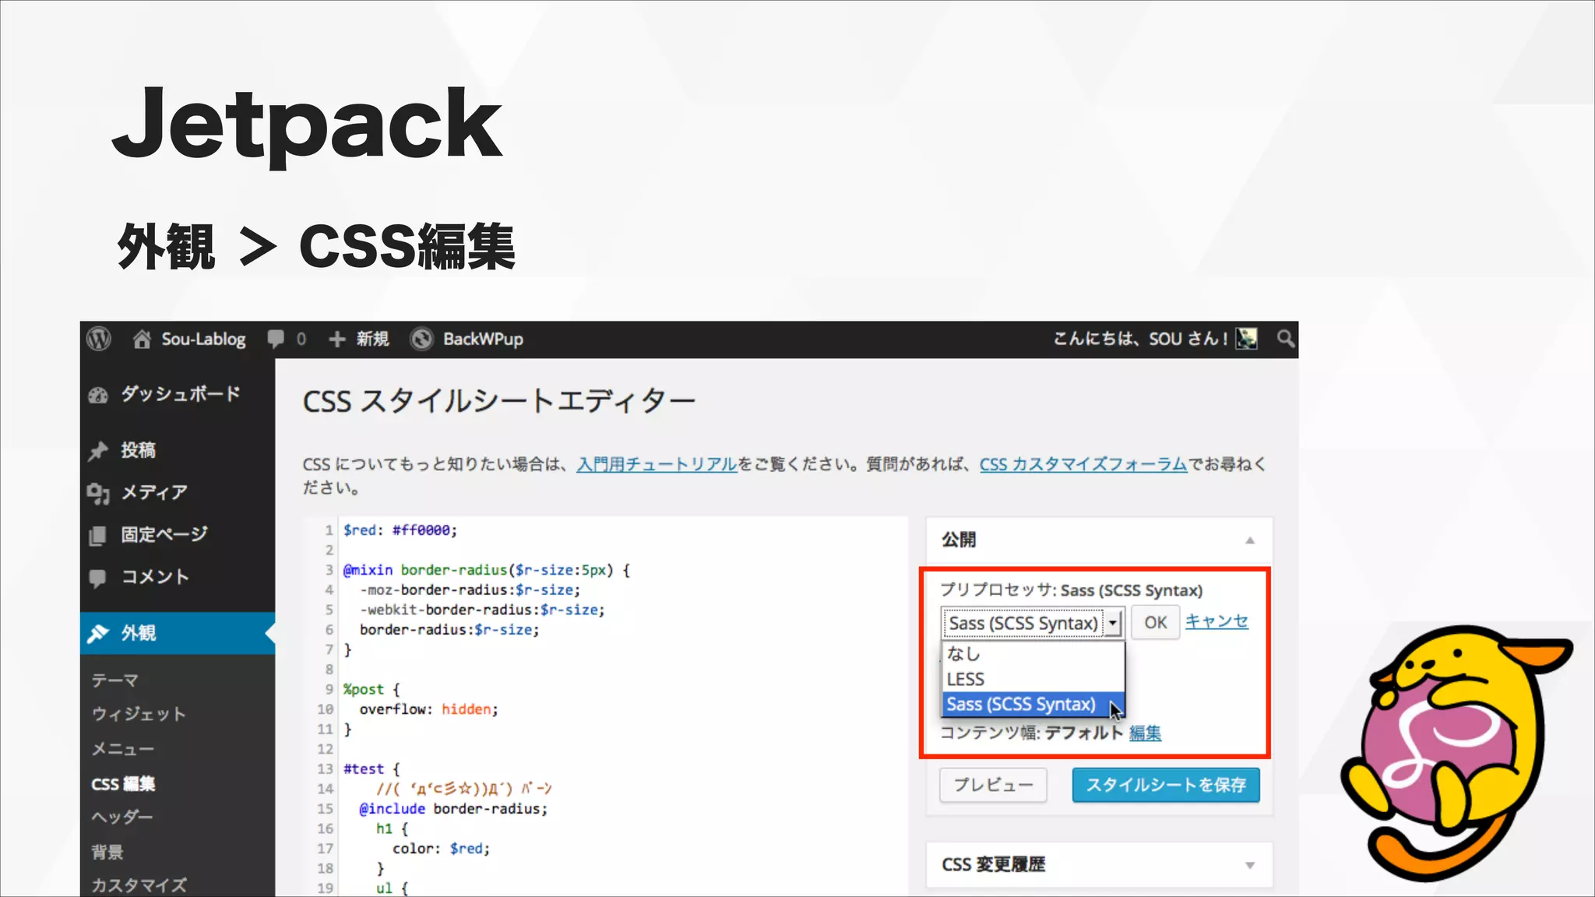Click the @include border-radius; line
Viewport: 1595px width, 897px height.
(x=453, y=809)
